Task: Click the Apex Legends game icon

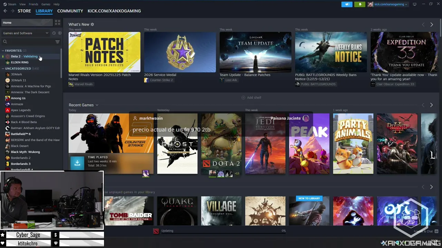Action: 8,110
